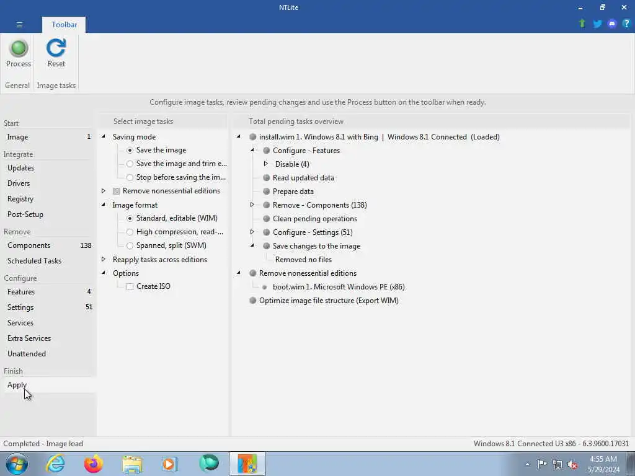The height and width of the screenshot is (476, 635).
Task: Click the muted volume tray icon
Action: (x=572, y=465)
